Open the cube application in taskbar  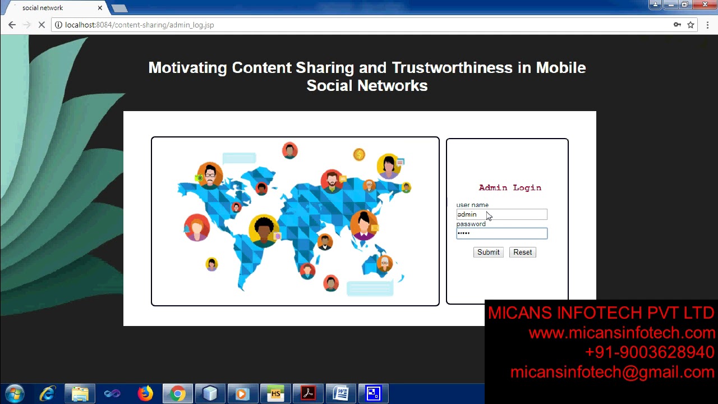[210, 394]
